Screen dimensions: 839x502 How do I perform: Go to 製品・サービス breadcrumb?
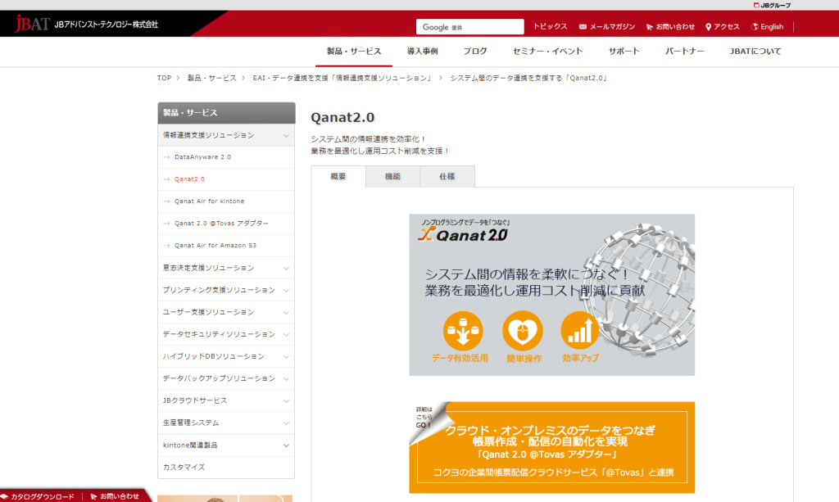(x=212, y=78)
